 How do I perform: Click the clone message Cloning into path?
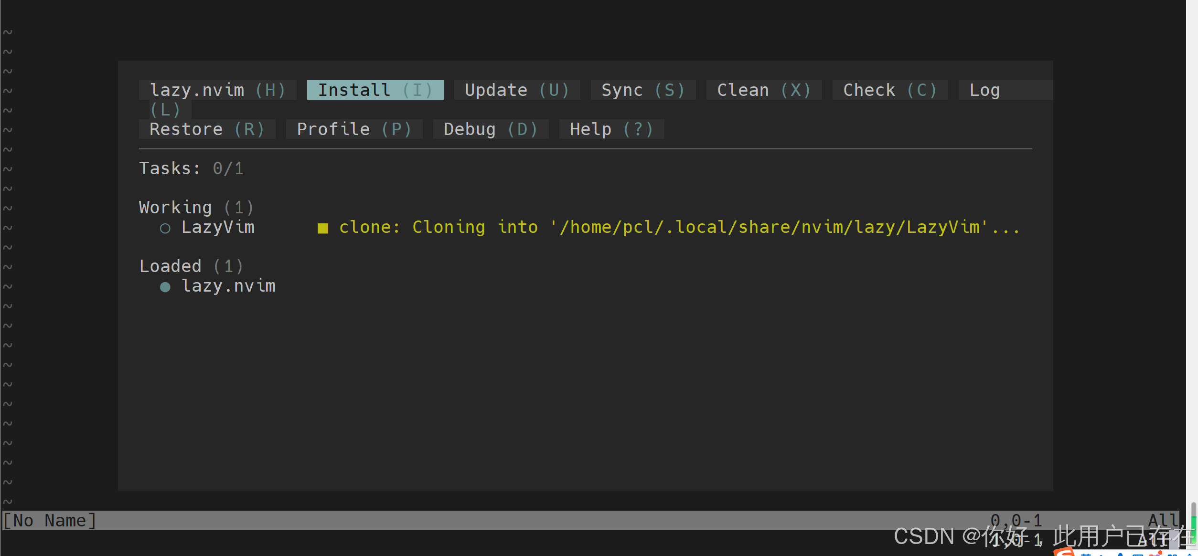pos(679,227)
